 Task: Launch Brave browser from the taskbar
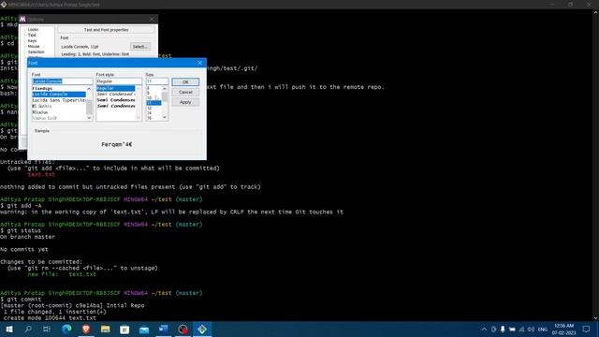click(86, 329)
